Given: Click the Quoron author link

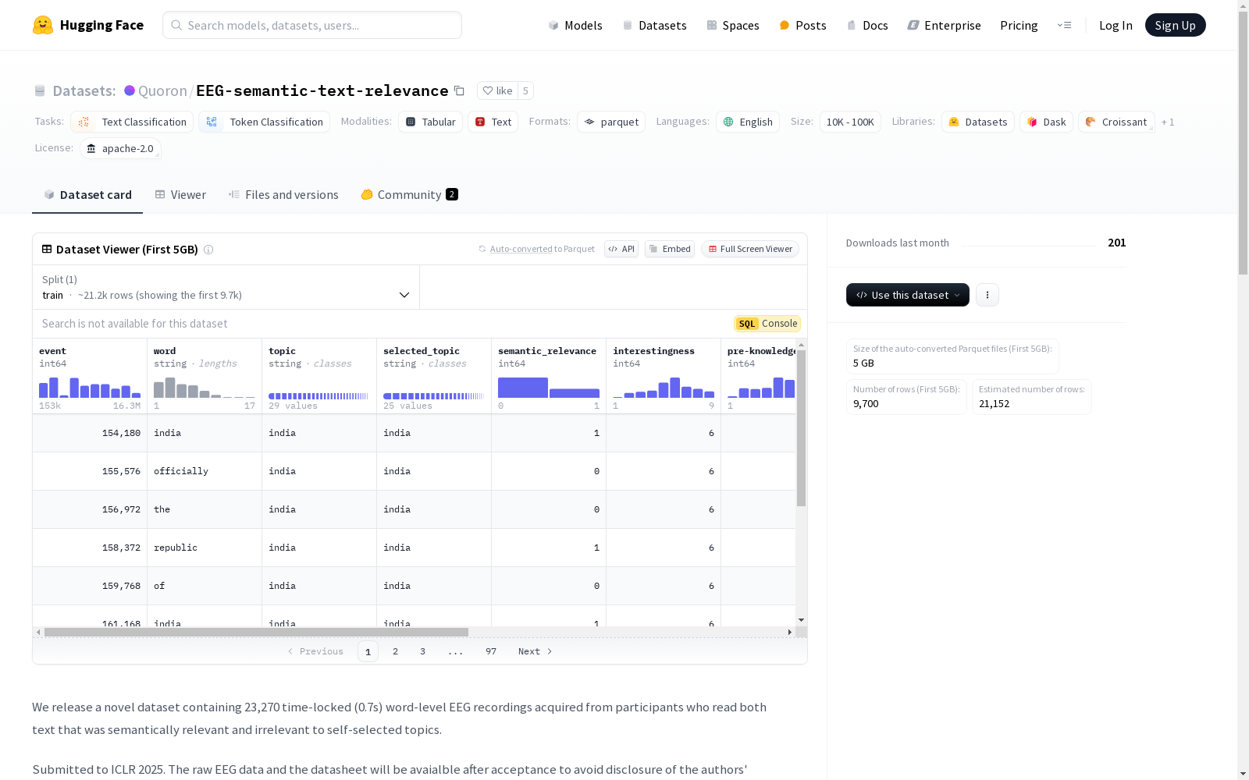Looking at the screenshot, I should pos(162,90).
